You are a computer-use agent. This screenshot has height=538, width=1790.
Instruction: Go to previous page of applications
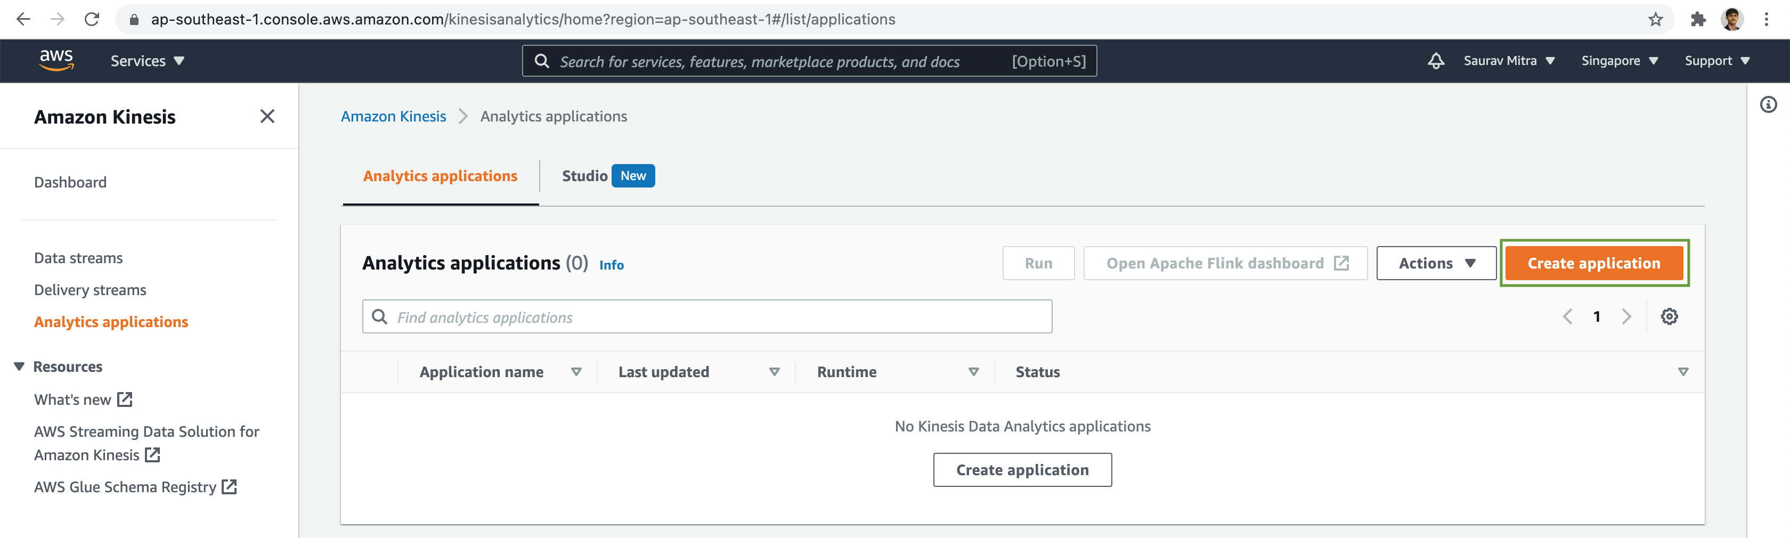click(1568, 317)
